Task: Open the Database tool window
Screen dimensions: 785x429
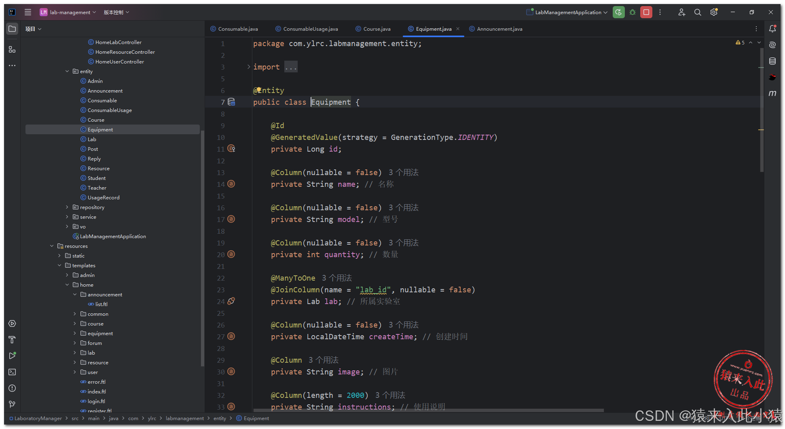Action: (x=772, y=61)
